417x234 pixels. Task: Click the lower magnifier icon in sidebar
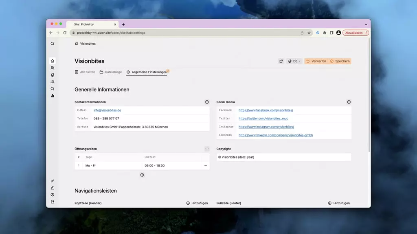point(53,89)
